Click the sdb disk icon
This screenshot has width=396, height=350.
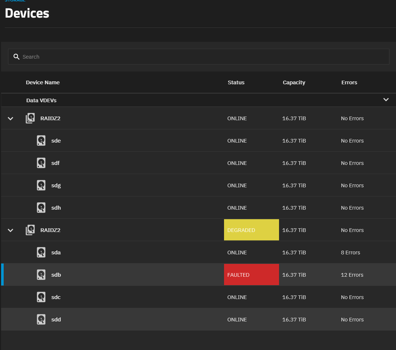tap(41, 275)
